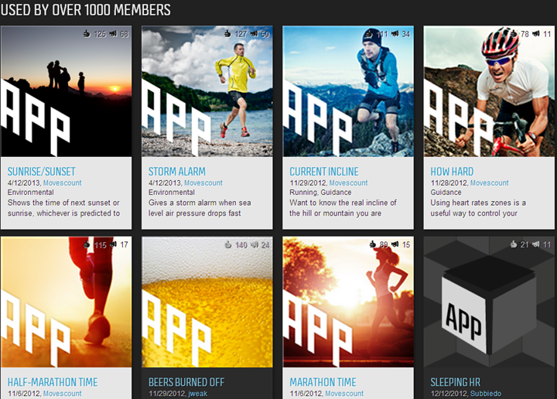Click Movescount author link under Current Incline
Viewport: 557px width, 399px height.
[x=348, y=182]
